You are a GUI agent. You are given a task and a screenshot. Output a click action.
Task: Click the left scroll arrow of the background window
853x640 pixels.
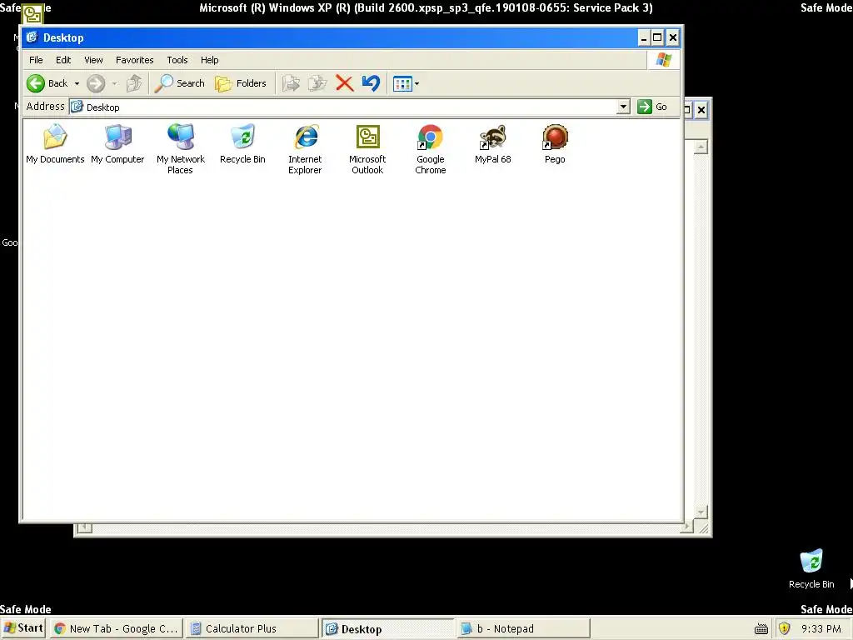point(84,527)
